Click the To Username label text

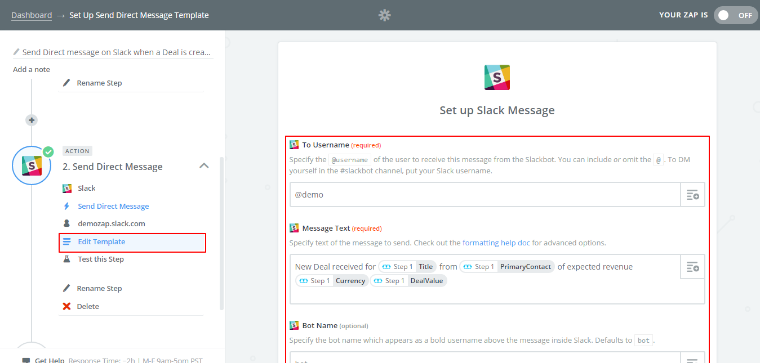(326, 145)
